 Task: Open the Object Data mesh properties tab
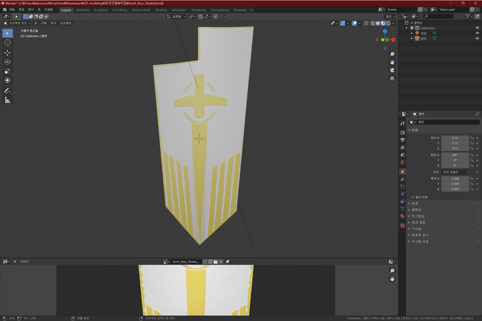tap(402, 209)
